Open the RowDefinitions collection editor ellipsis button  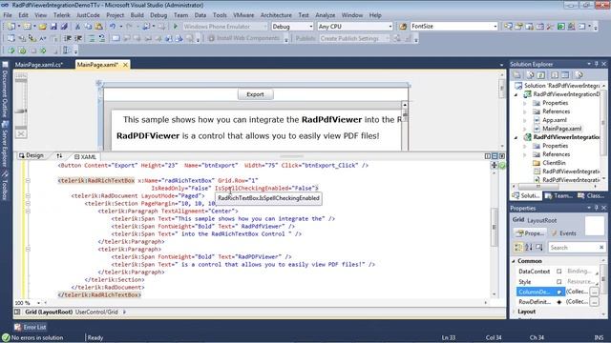pos(594,302)
